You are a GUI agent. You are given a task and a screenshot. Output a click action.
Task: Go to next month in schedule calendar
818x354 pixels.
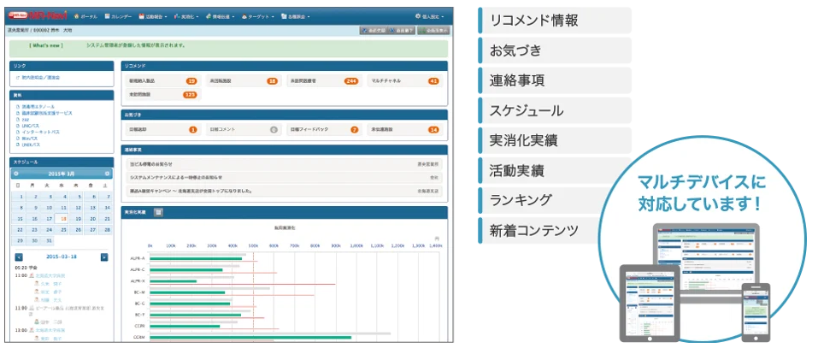click(107, 174)
